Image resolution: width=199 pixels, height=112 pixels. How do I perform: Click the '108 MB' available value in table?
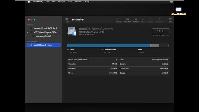click(x=114, y=68)
